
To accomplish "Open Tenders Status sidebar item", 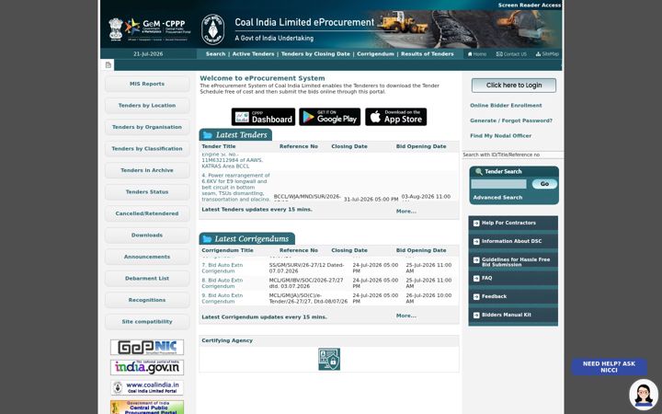I will 147,191.
